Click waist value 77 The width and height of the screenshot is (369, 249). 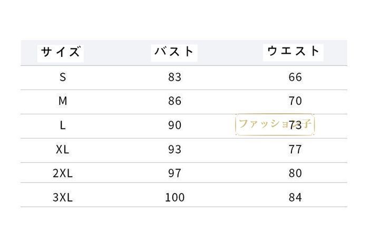[x=295, y=150]
